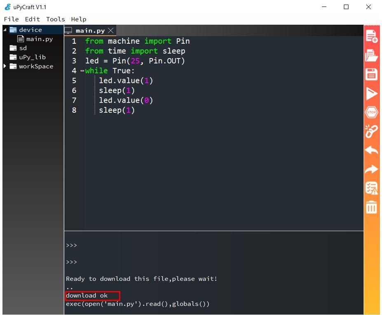This screenshot has width=382, height=315.
Task: Click the Open file icon in toolbar
Action: (371, 55)
